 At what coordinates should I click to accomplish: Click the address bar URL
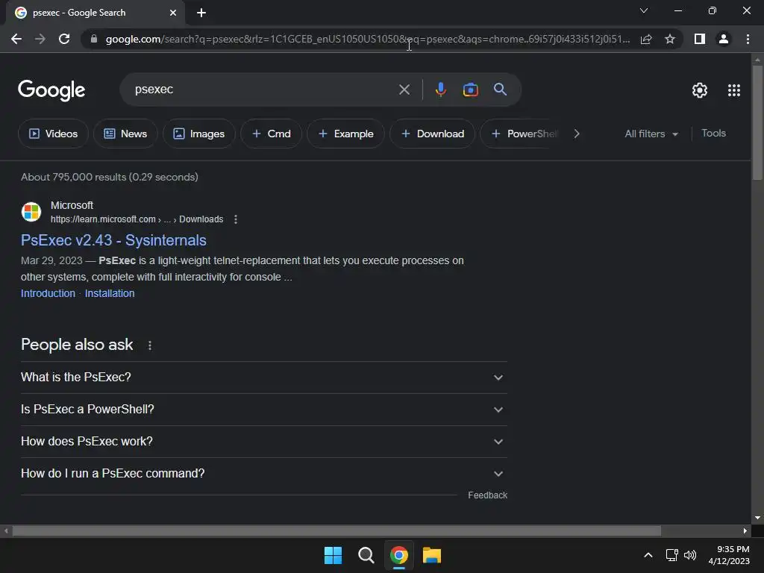(368, 39)
